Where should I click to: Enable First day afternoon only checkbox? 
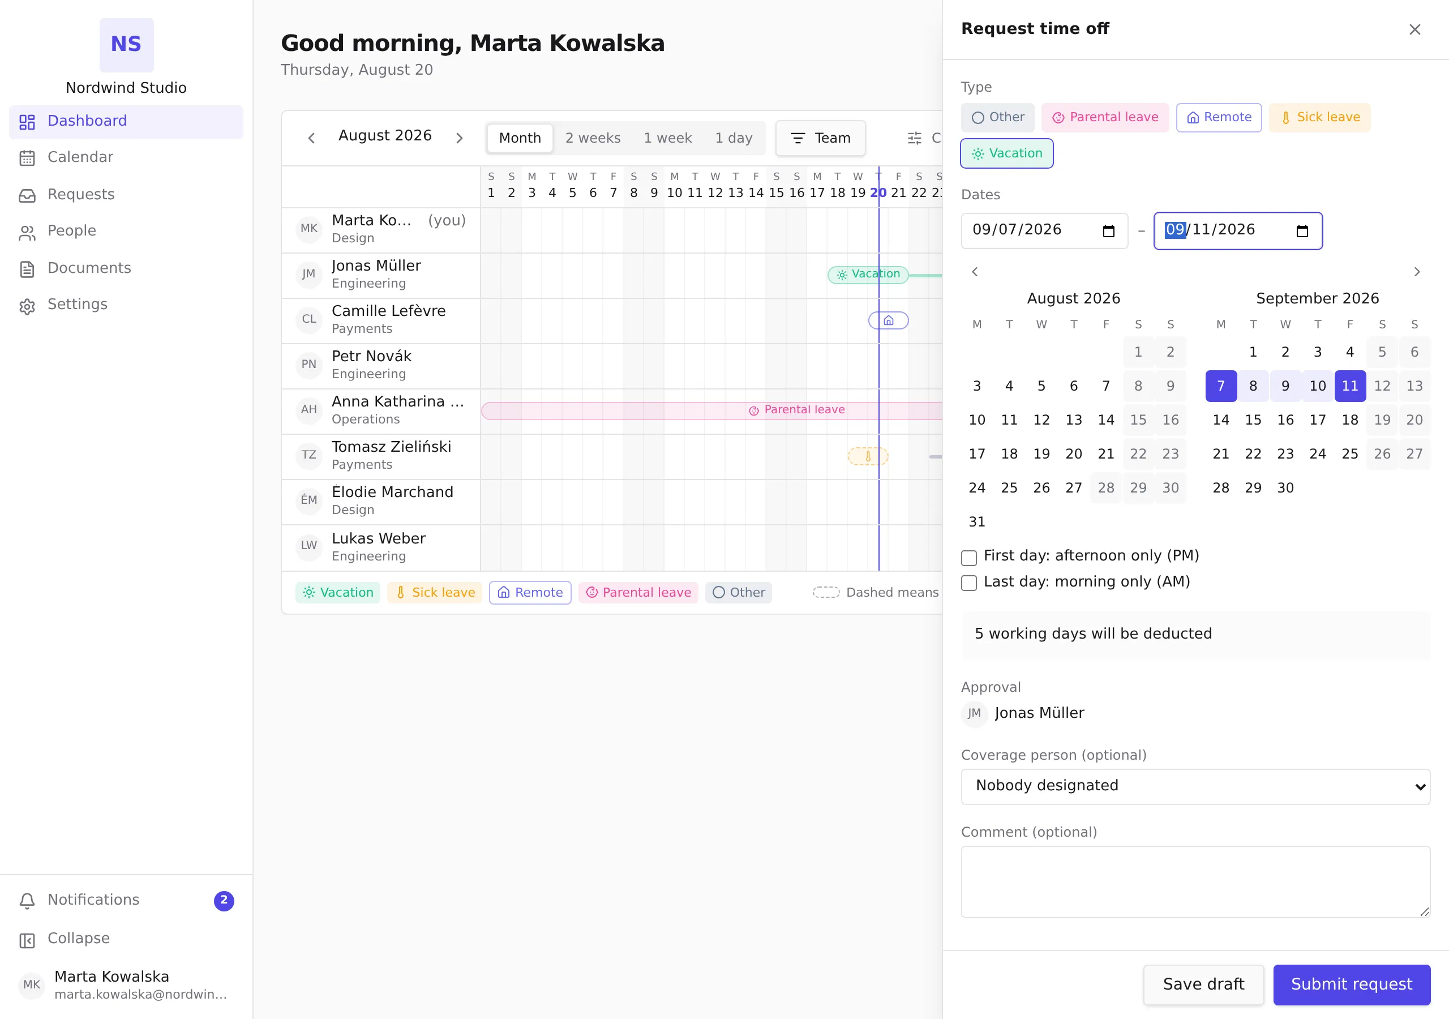pyautogui.click(x=968, y=558)
